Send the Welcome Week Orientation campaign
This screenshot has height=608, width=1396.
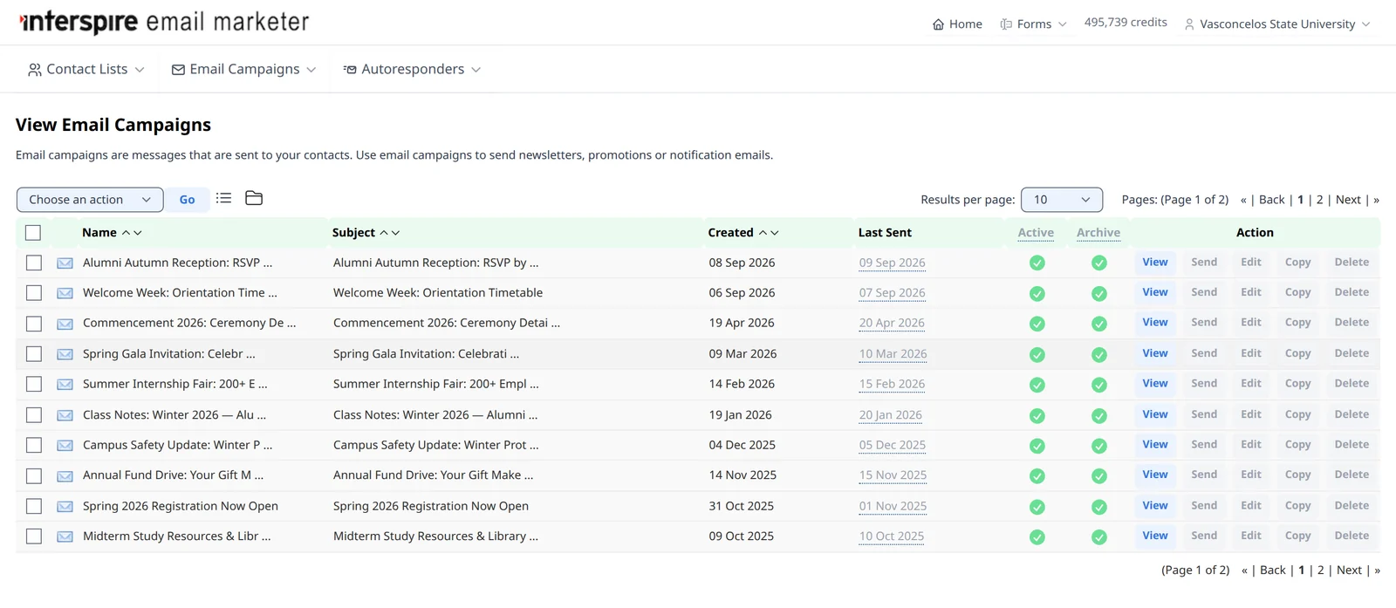[x=1204, y=292]
